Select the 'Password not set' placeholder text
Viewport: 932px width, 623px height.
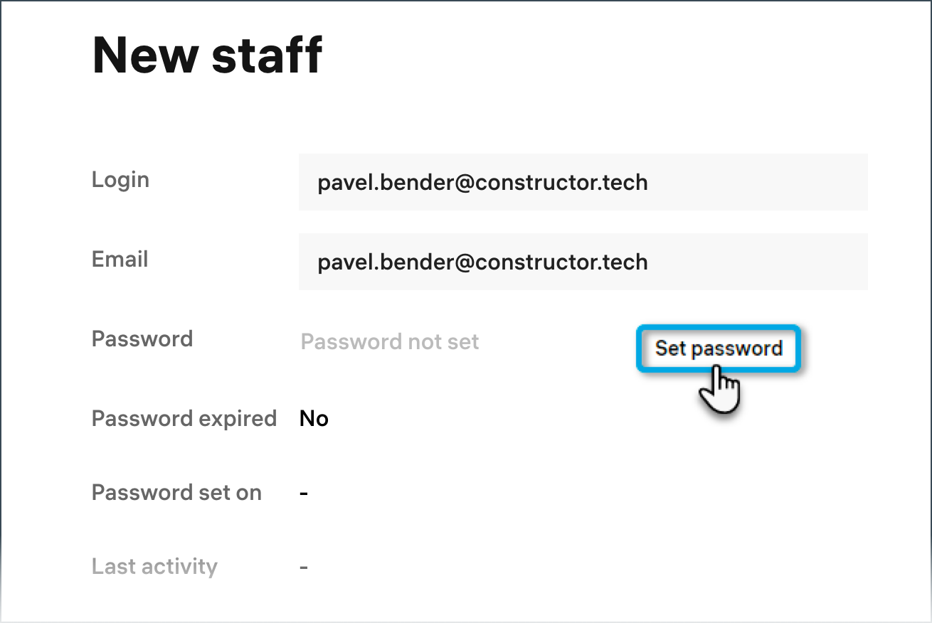click(389, 342)
